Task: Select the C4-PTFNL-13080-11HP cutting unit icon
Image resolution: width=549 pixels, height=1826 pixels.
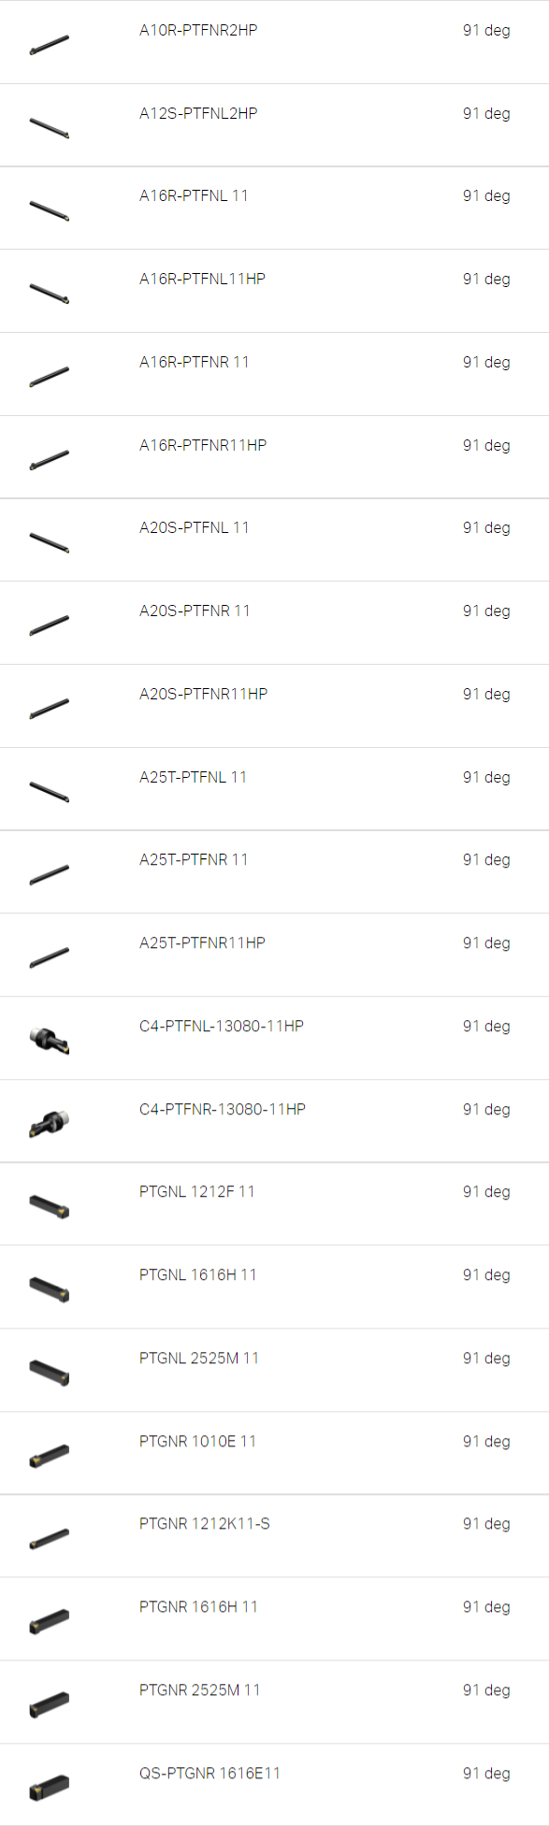Action: coord(50,1039)
